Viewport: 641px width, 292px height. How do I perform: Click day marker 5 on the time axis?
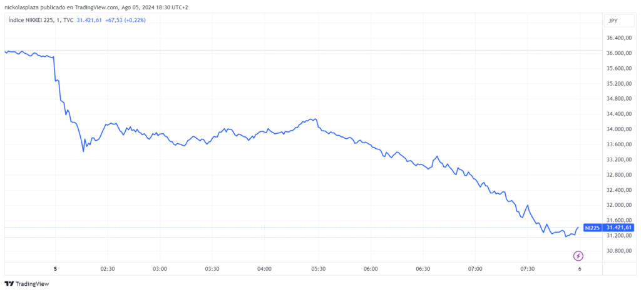coord(56,269)
